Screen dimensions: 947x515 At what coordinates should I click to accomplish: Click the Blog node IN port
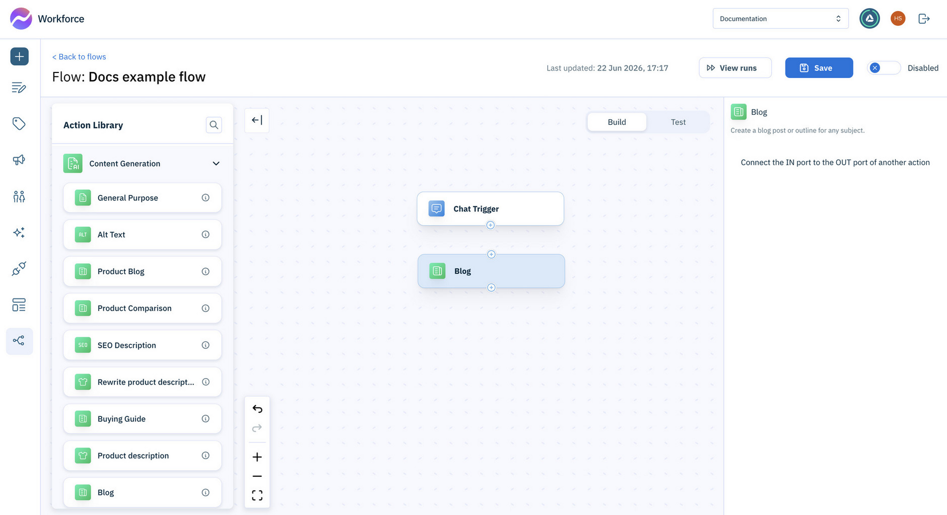(491, 254)
